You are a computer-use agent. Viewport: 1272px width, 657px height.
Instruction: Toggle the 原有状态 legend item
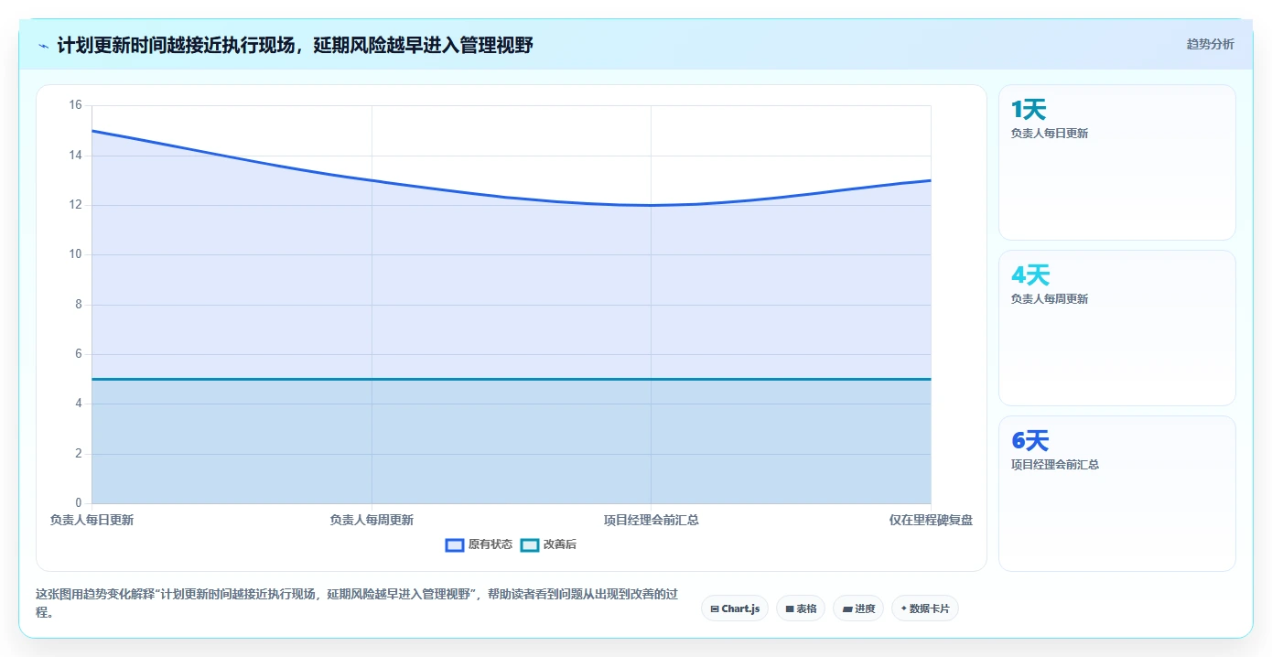pos(480,544)
